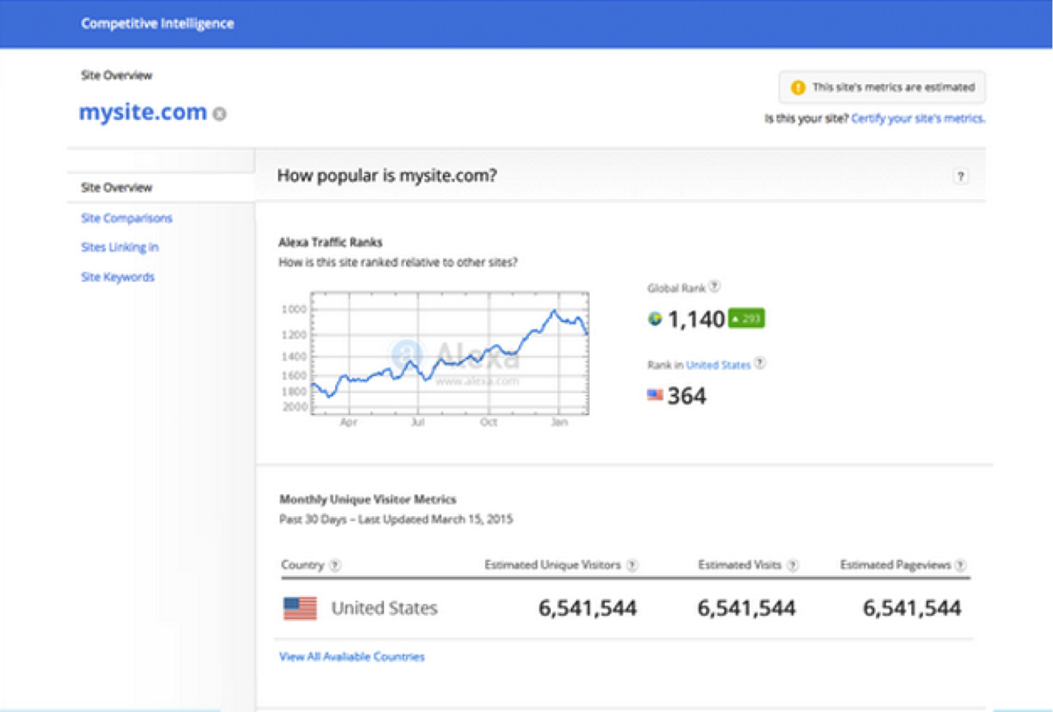Select Site Overview in the sidebar
This screenshot has width=1053, height=712.
pyautogui.click(x=116, y=188)
